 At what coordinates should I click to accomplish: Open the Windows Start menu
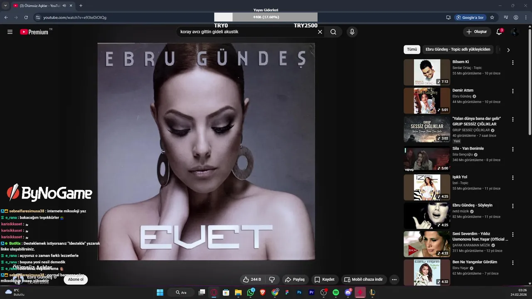(x=160, y=292)
